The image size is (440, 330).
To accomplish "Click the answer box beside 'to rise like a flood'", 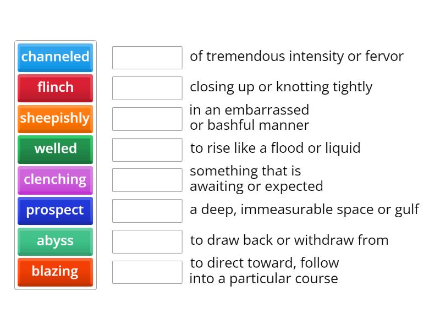I will [147, 148].
